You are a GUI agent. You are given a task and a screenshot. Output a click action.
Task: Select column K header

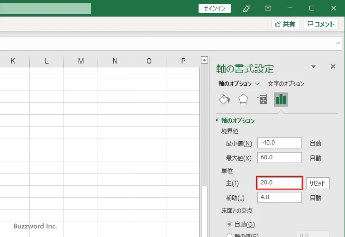pyautogui.click(x=13, y=61)
